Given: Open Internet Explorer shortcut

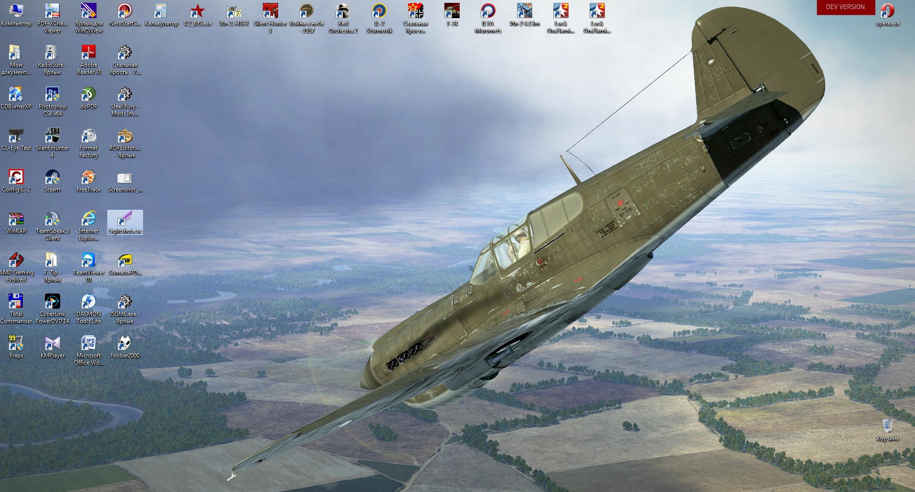Looking at the screenshot, I should click(88, 225).
